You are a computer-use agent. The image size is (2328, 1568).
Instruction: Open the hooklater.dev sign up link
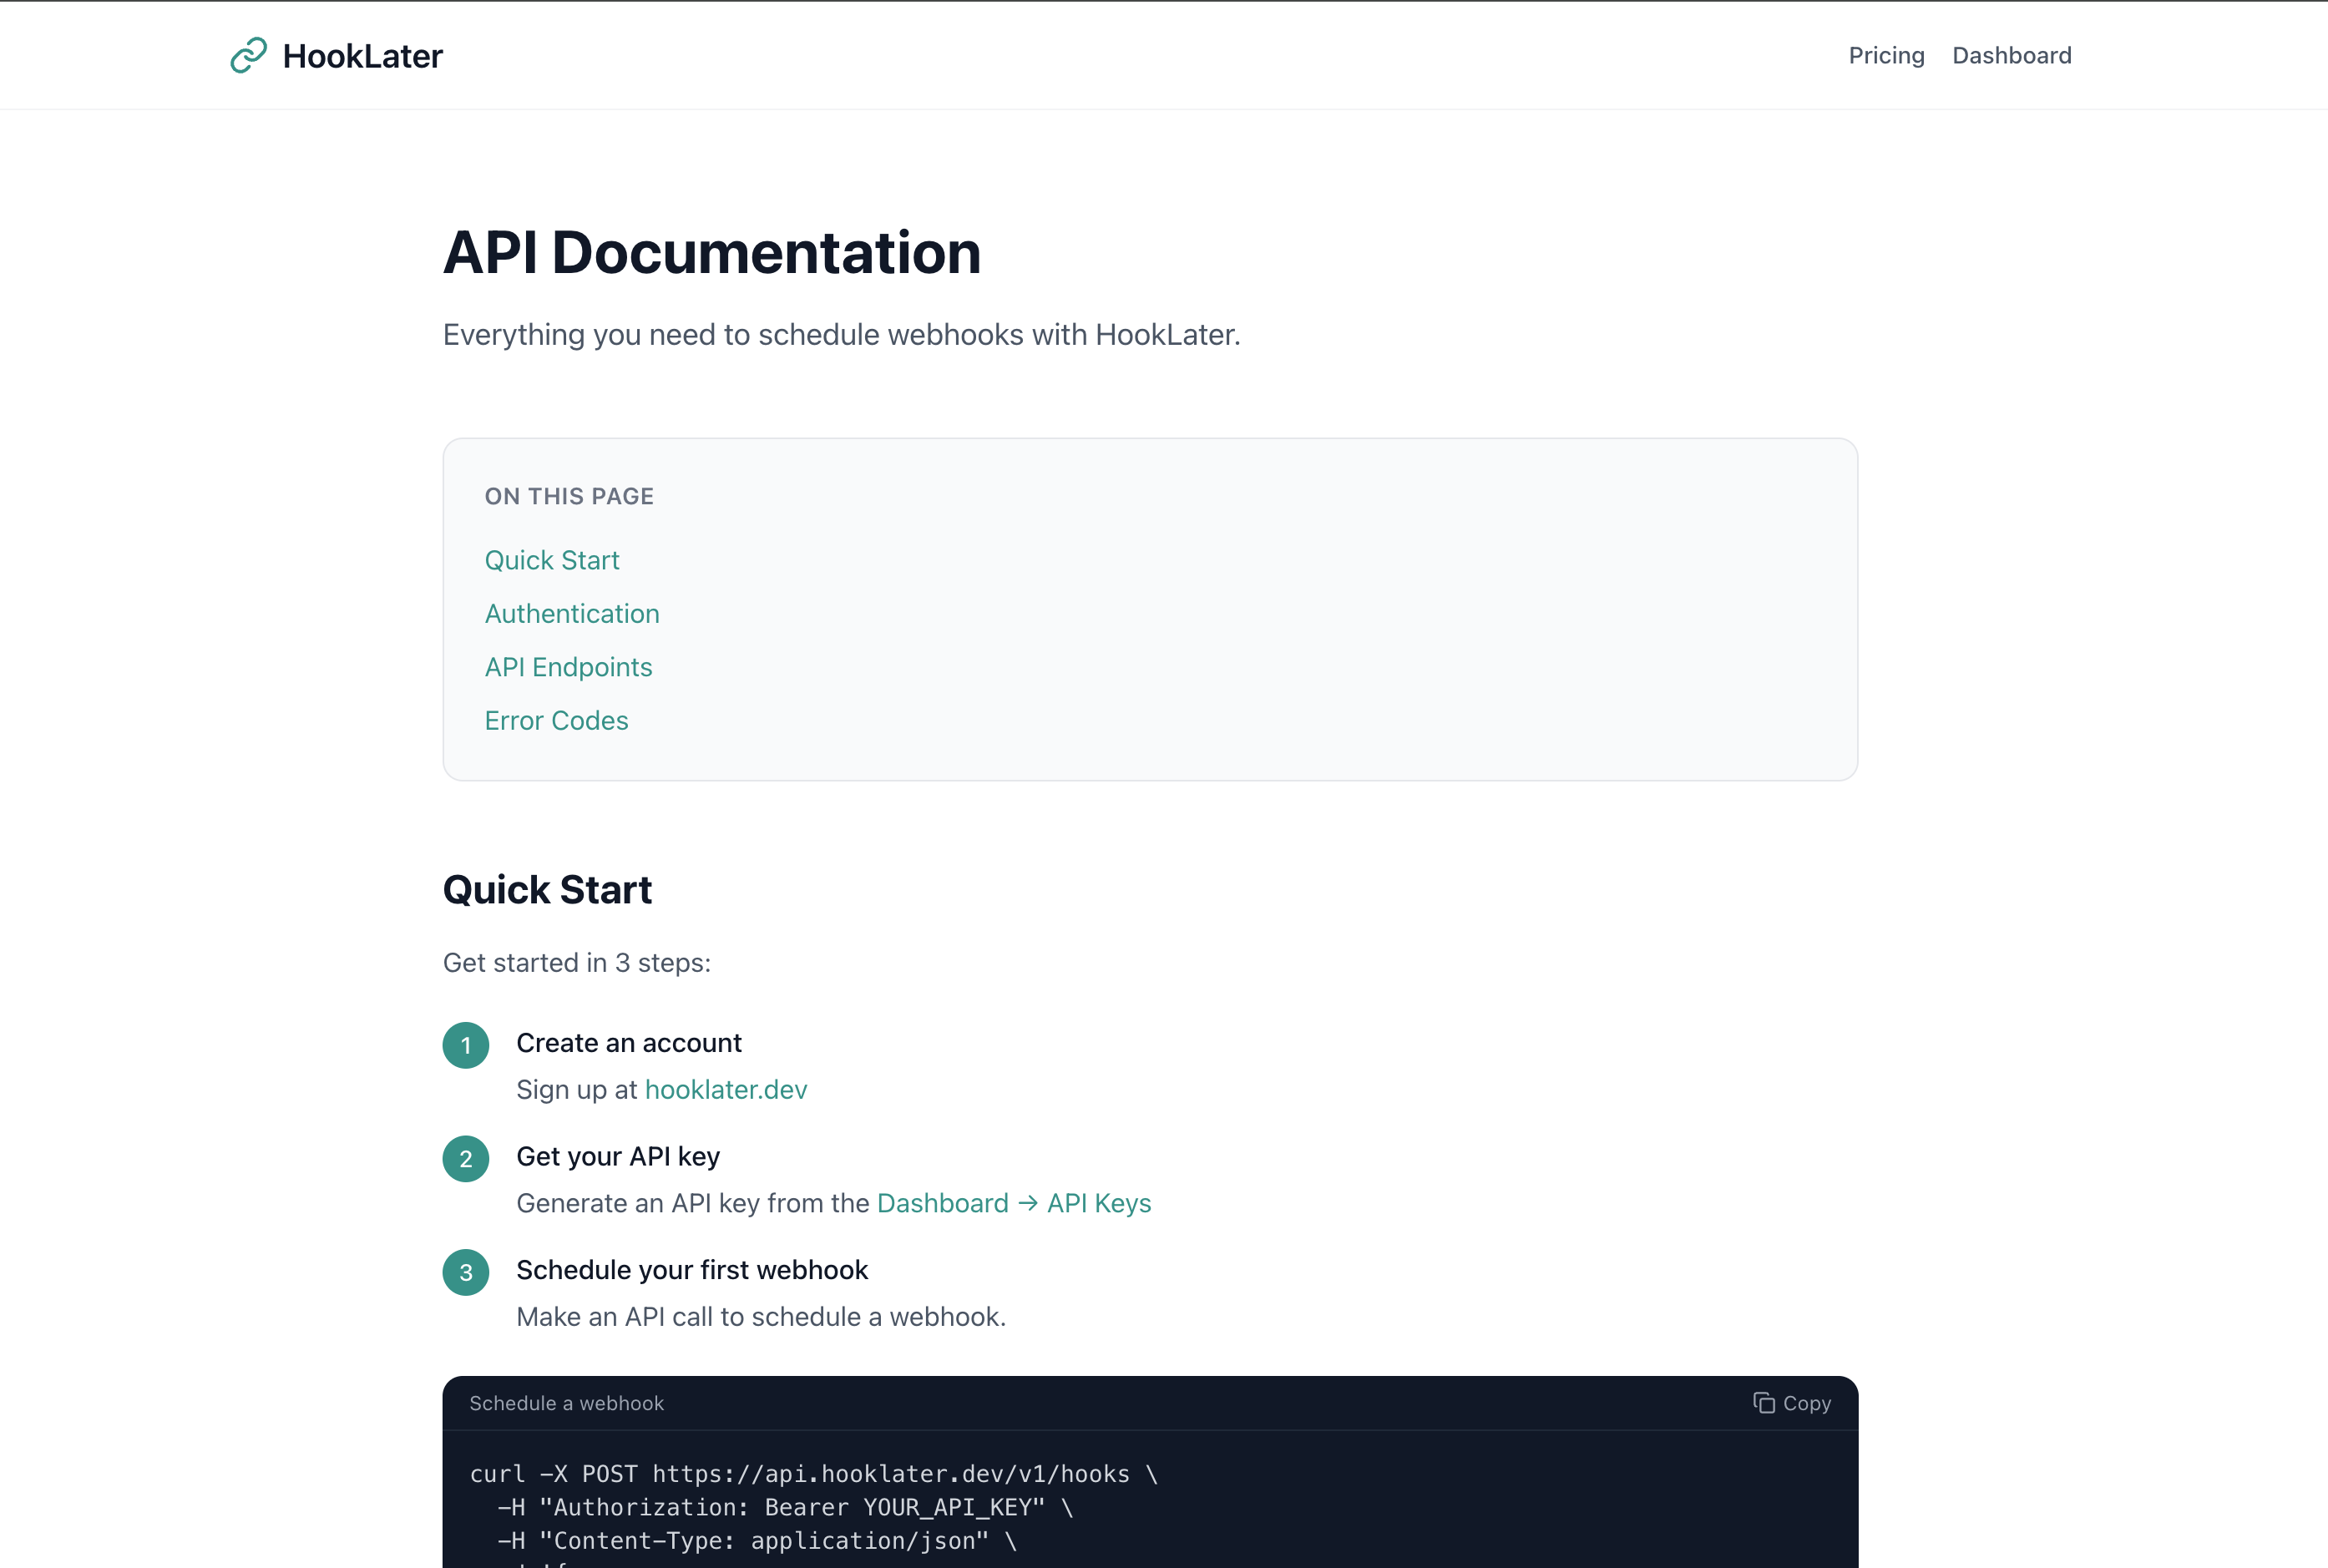pos(726,1090)
